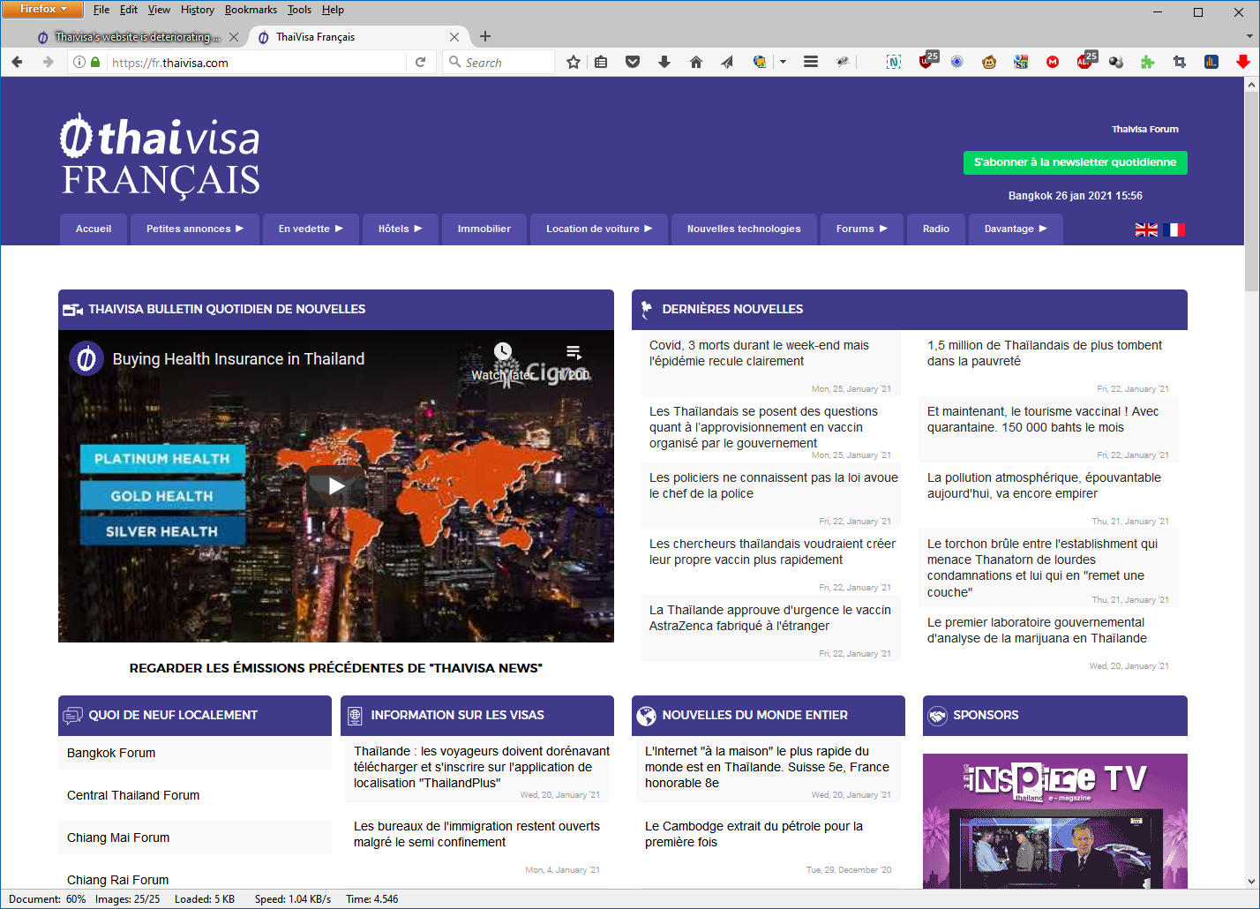The height and width of the screenshot is (909, 1260).
Task: Reload the current page
Action: pos(421,62)
